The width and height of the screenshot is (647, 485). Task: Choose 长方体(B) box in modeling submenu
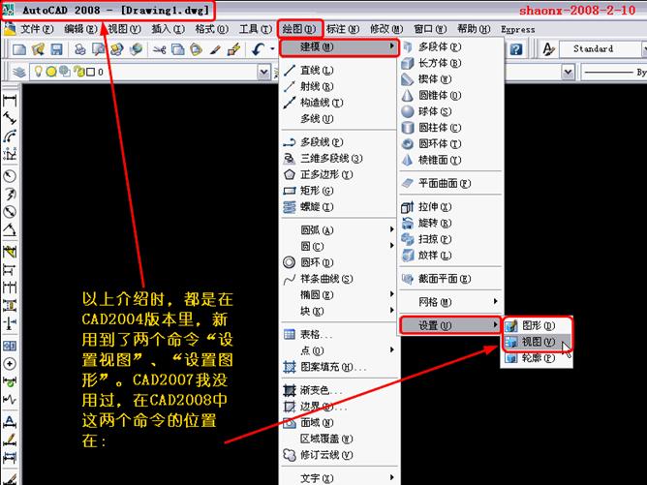[x=451, y=63]
